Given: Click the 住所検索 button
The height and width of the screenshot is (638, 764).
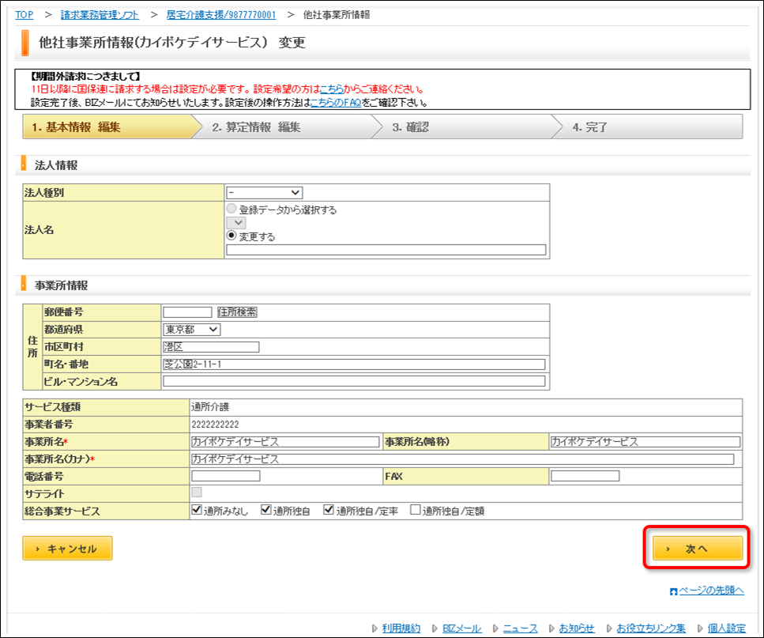Looking at the screenshot, I should click(237, 312).
